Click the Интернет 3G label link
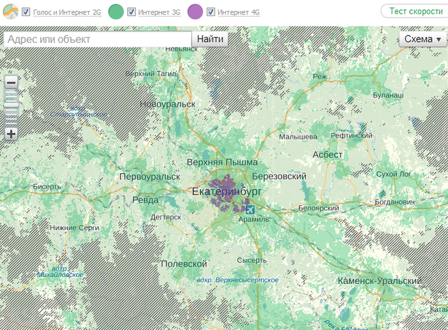Viewport: 448px width, 330px height. pyautogui.click(x=159, y=12)
